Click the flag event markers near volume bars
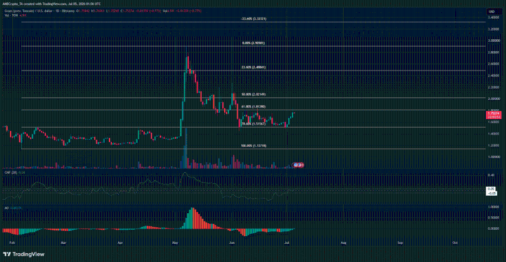Screen dimensions: 506x262 tap(298, 165)
